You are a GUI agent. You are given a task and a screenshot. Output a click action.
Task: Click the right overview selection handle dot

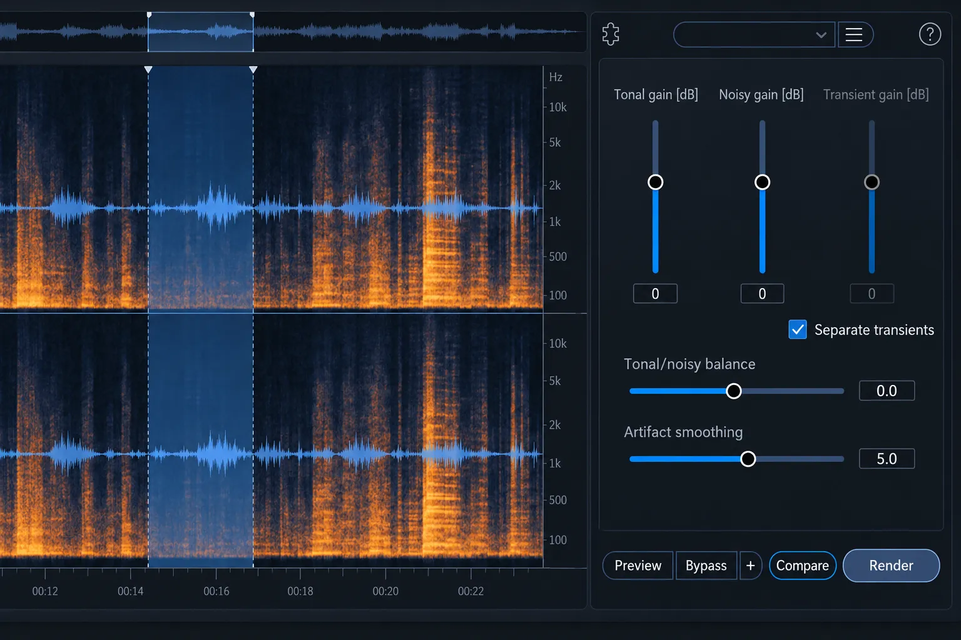[x=252, y=14]
